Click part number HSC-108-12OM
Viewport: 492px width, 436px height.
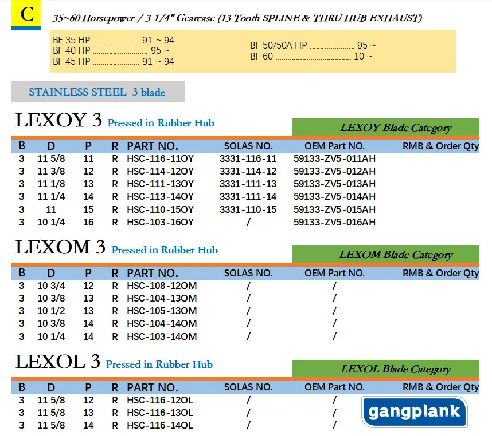click(162, 286)
